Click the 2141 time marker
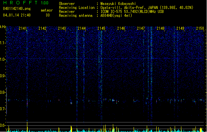The height and width of the screenshot is (132, 207). [x=23, y=28]
